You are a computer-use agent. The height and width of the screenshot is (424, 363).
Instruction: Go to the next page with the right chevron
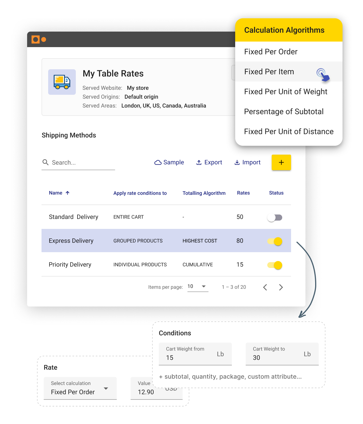pyautogui.click(x=281, y=287)
